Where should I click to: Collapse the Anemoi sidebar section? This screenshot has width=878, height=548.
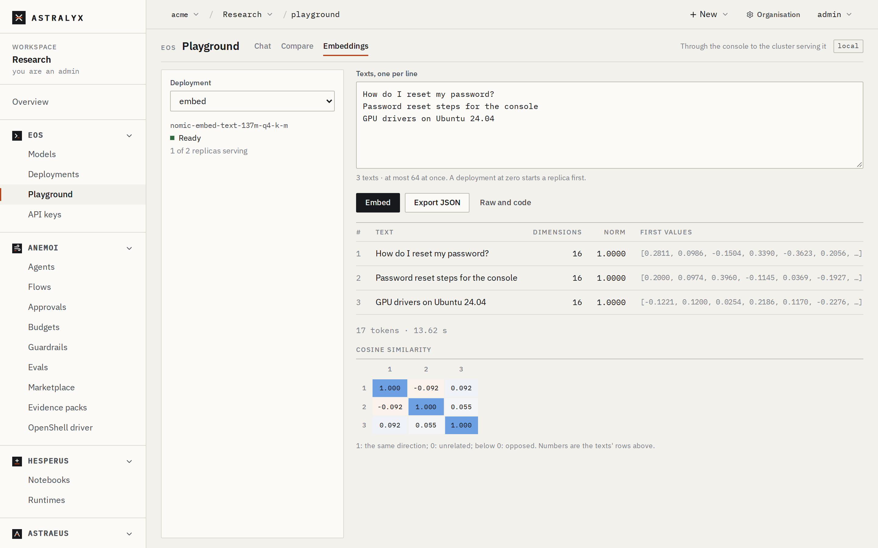pyautogui.click(x=129, y=248)
